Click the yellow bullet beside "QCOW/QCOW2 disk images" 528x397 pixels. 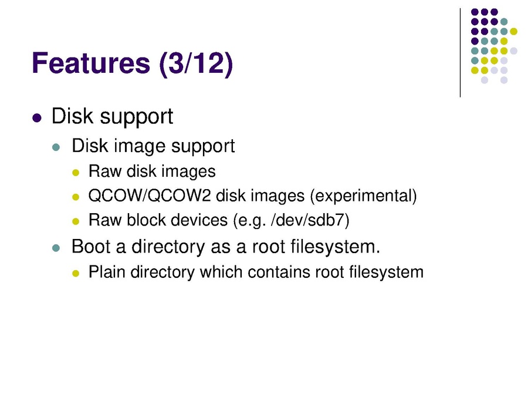tap(75, 197)
